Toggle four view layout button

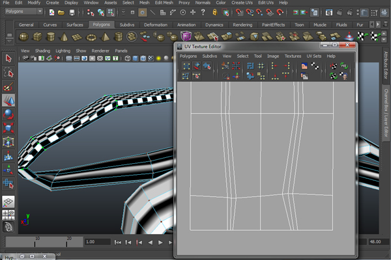pyautogui.click(x=8, y=214)
